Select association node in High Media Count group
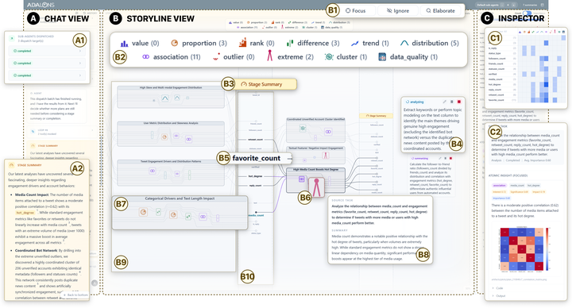The height and width of the screenshot is (308, 572). [302, 179]
